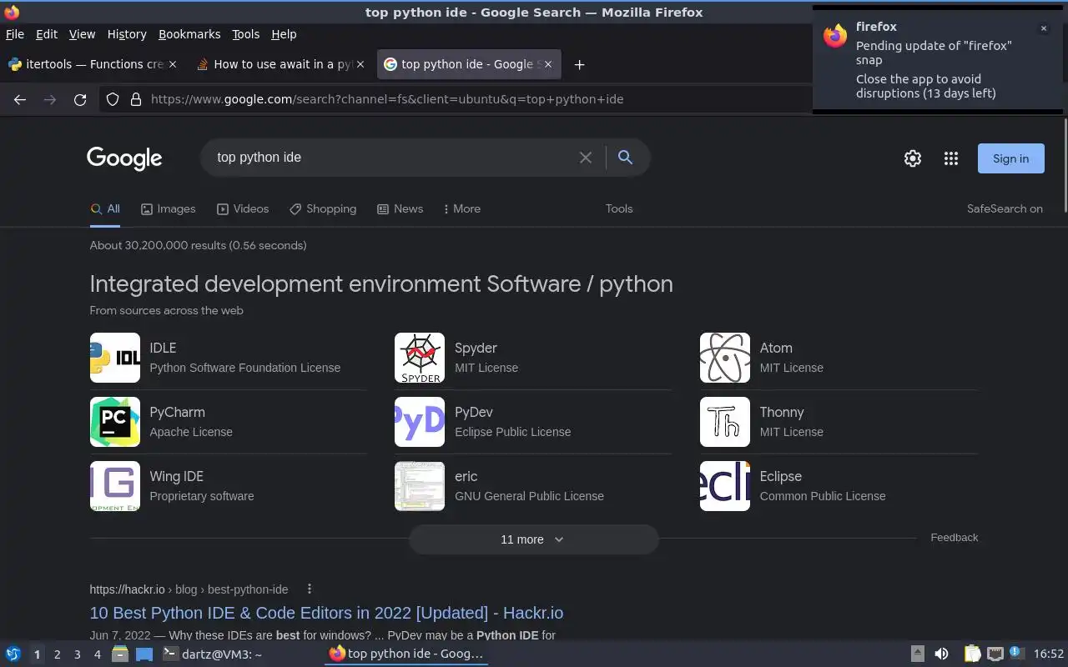Open the Hackr.io result options menu
This screenshot has width=1068, height=667.
(310, 589)
